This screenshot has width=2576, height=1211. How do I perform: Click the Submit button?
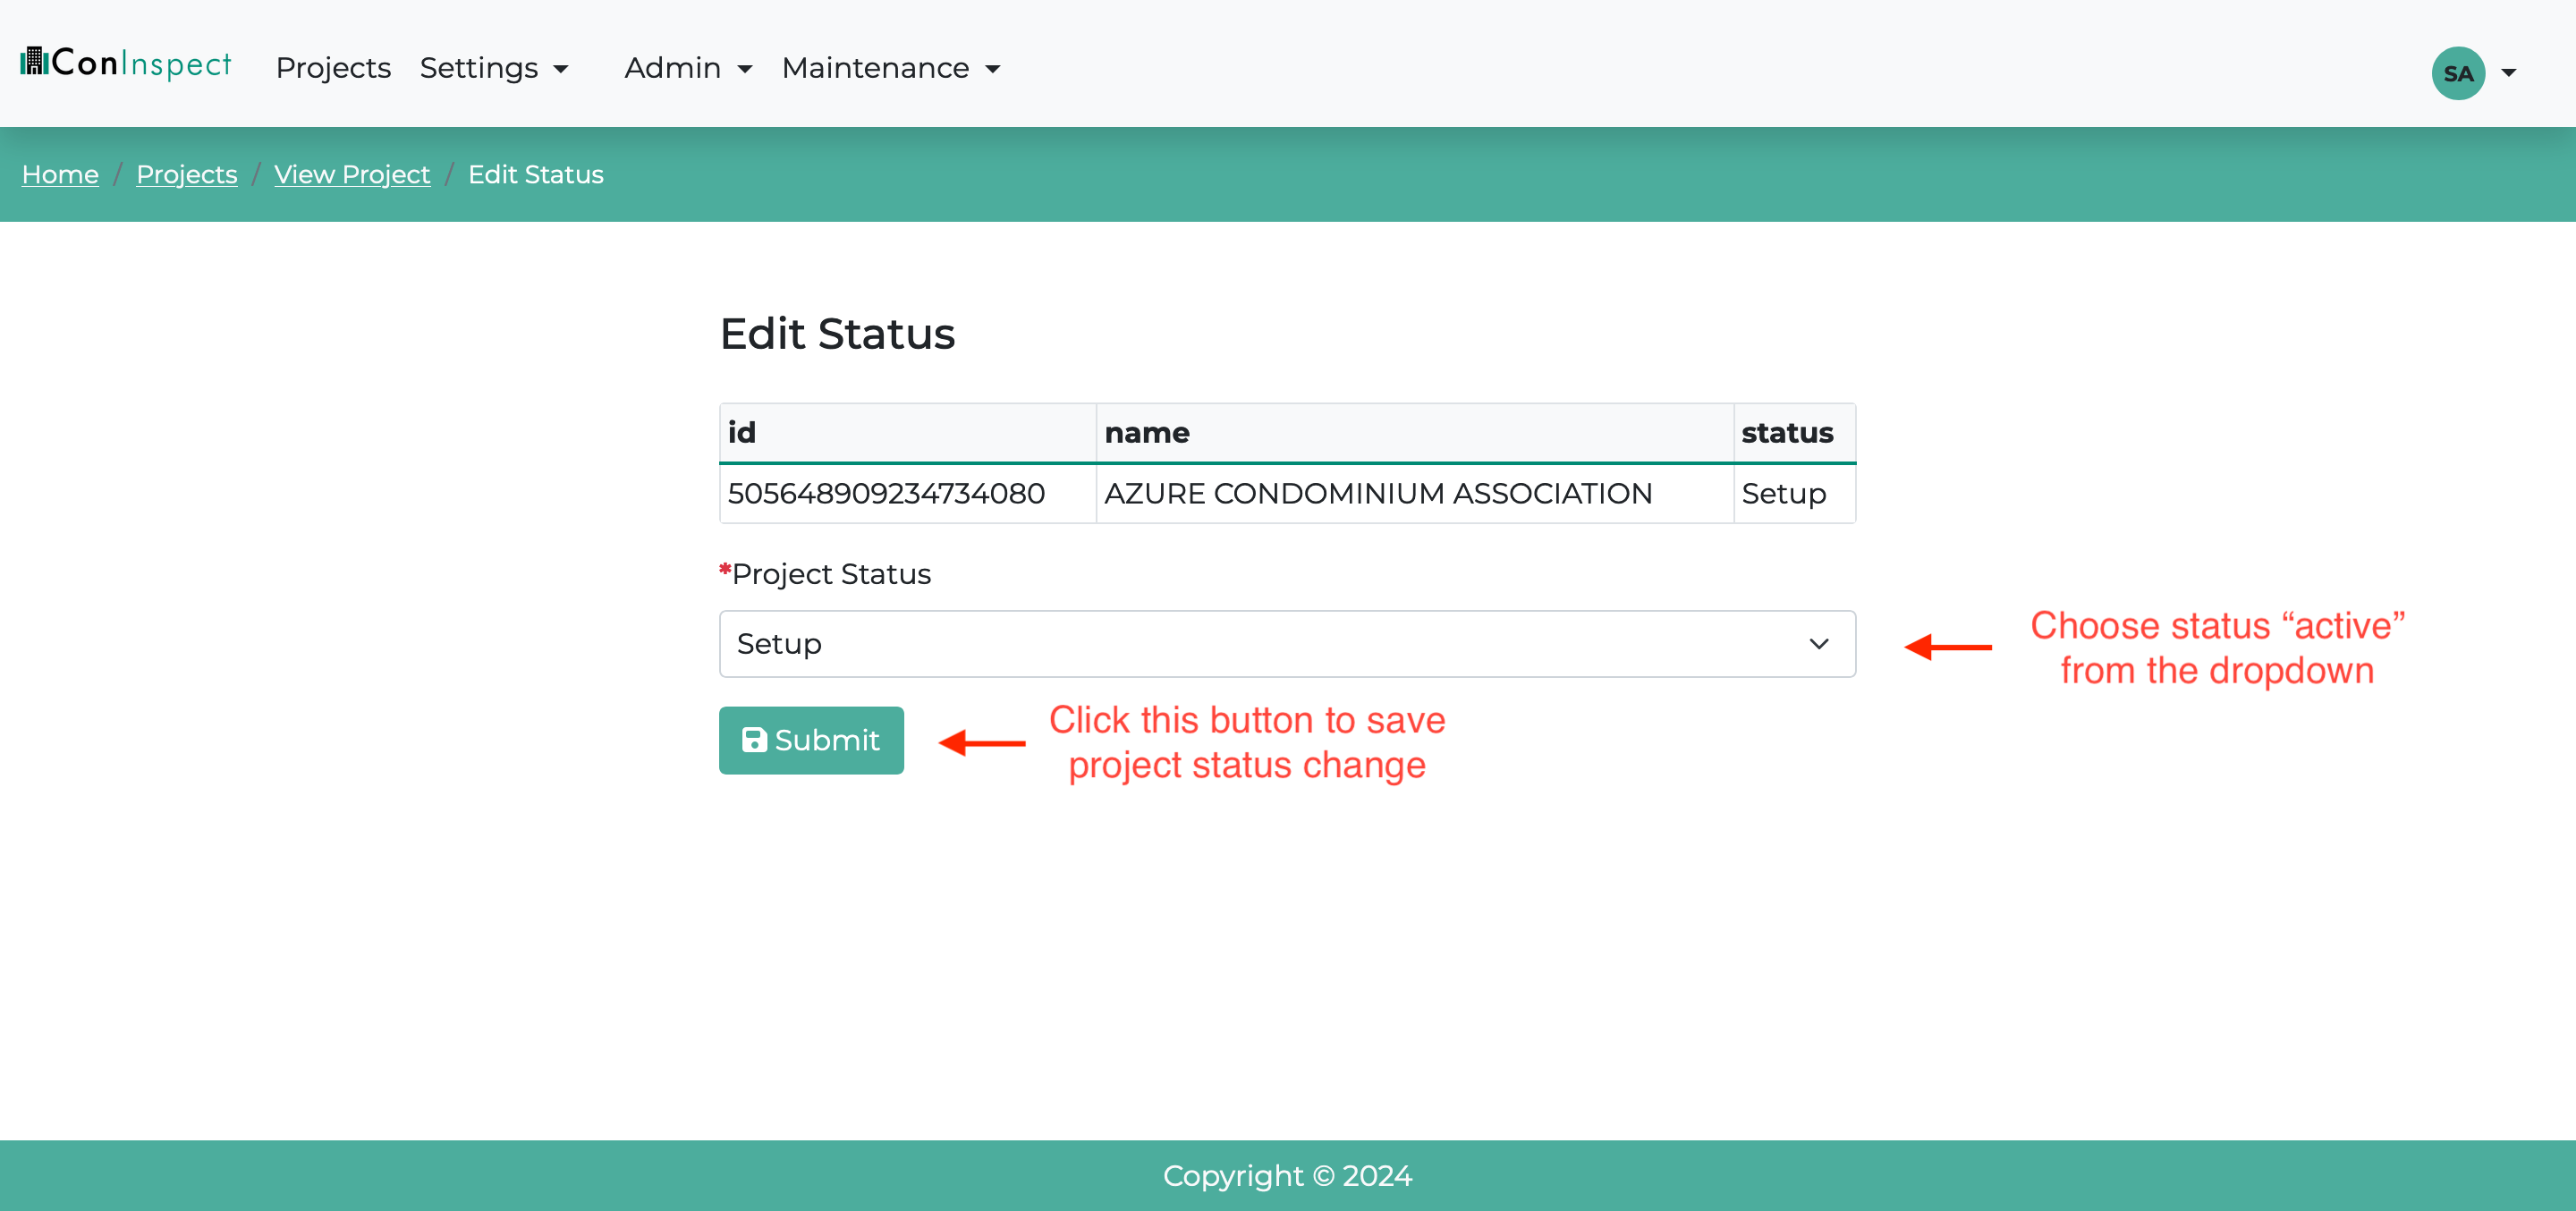tap(811, 740)
